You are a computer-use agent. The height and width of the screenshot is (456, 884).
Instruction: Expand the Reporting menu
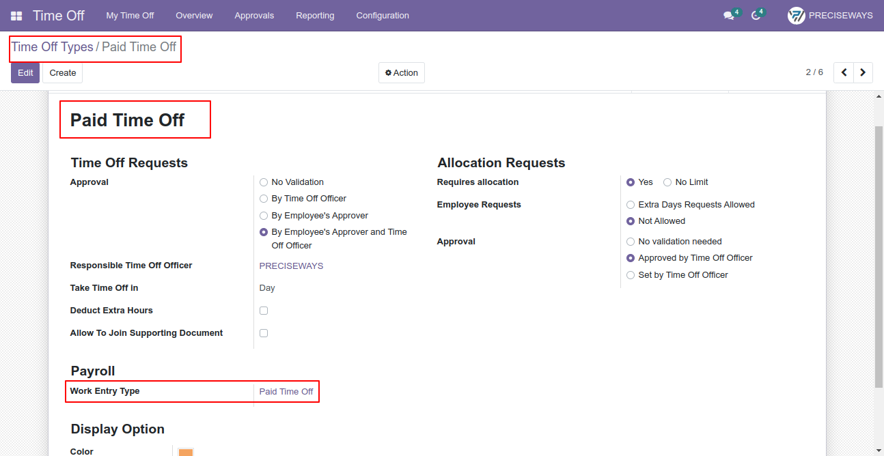click(315, 16)
